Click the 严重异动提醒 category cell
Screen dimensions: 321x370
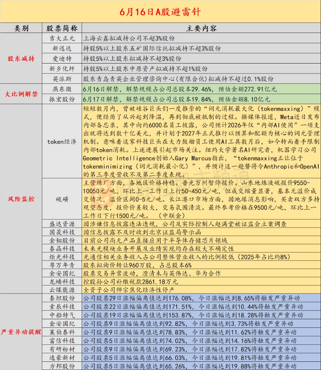(x=21, y=332)
